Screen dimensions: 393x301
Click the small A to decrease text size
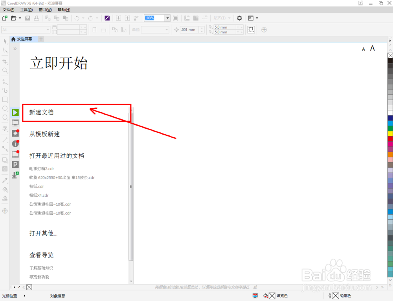(x=364, y=49)
